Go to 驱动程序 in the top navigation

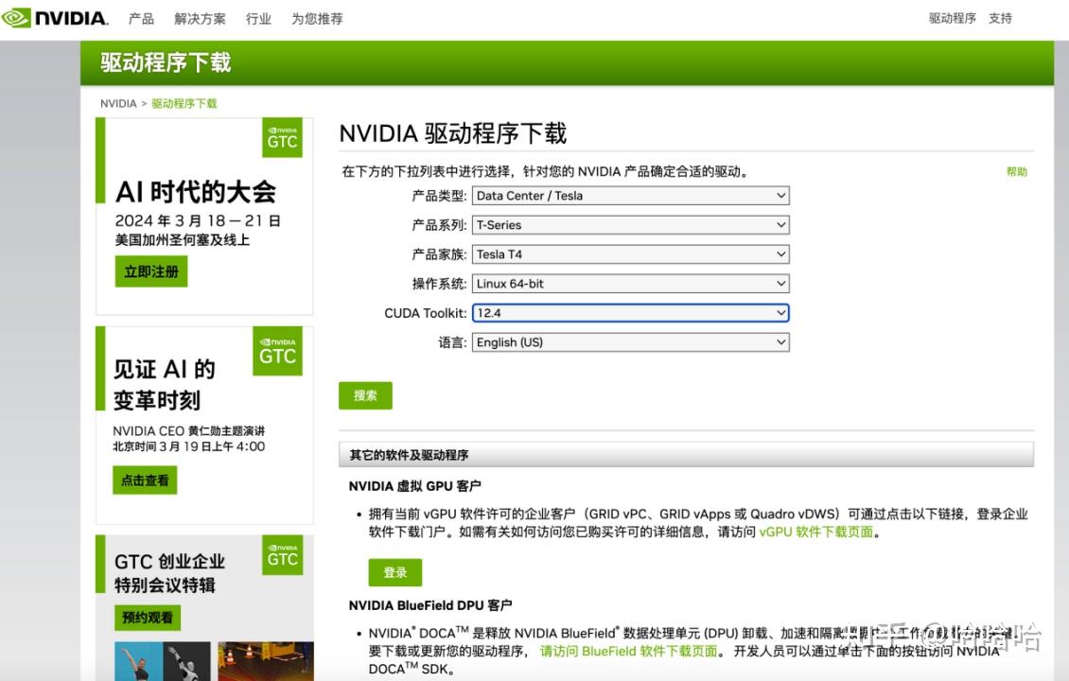[x=953, y=18]
